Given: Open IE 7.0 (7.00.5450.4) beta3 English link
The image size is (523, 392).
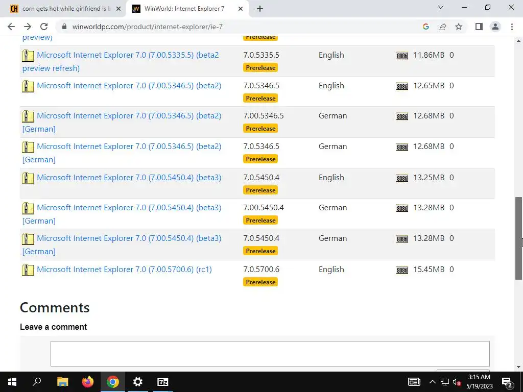Looking at the screenshot, I should [x=129, y=177].
